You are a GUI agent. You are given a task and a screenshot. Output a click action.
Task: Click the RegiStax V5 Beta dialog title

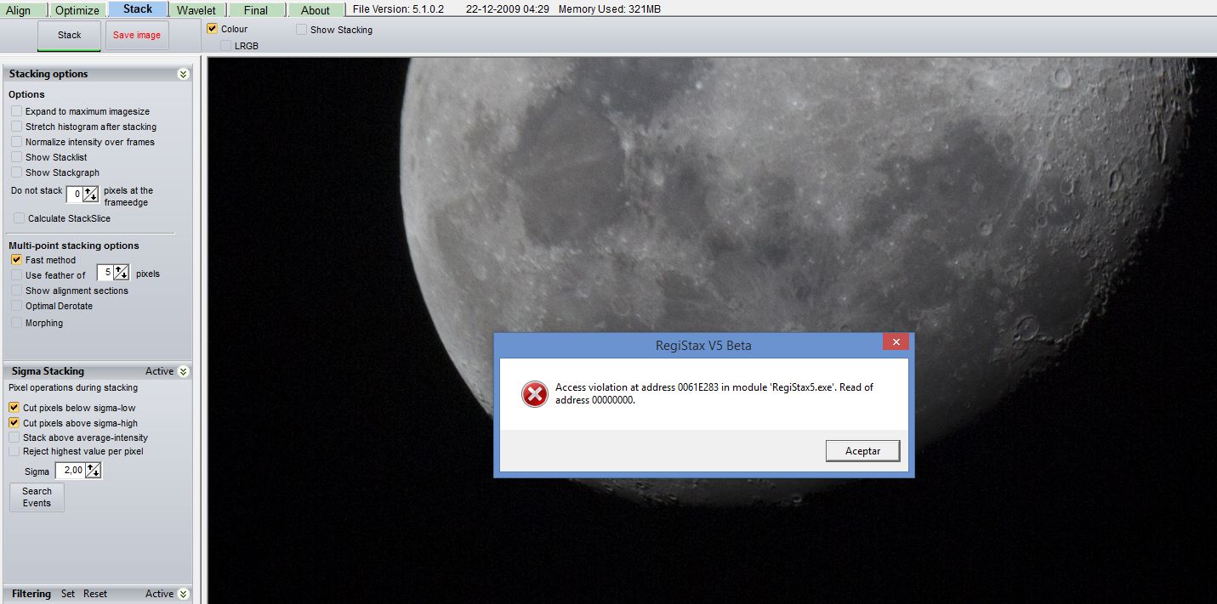[x=703, y=346]
